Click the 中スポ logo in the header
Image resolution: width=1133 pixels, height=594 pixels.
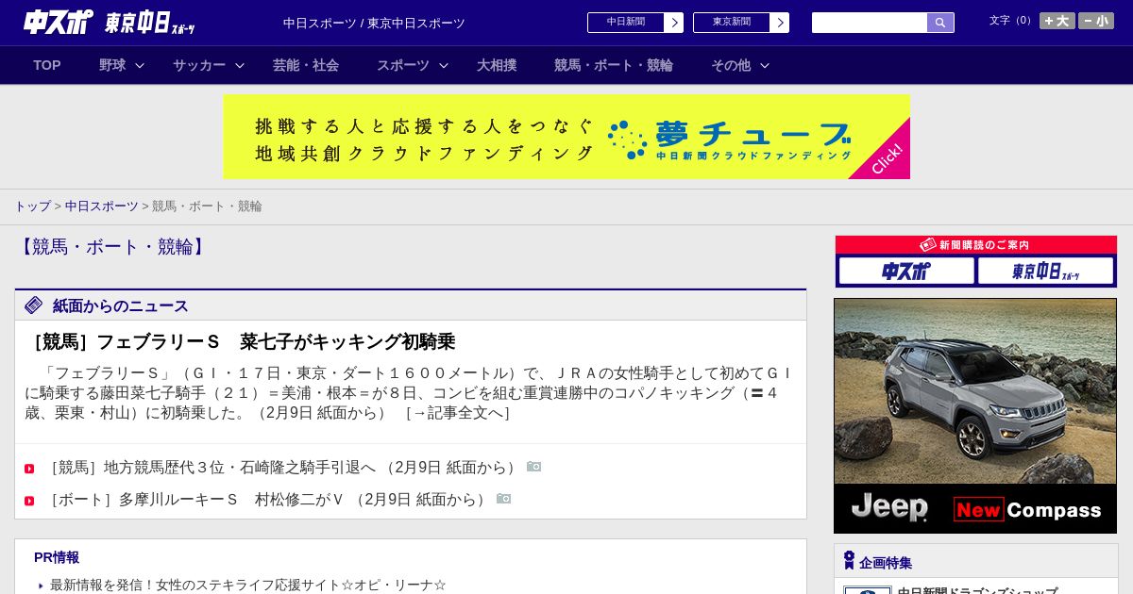click(59, 22)
